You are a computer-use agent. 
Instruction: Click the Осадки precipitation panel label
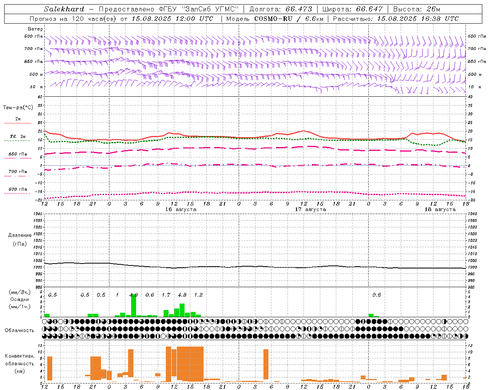click(x=19, y=299)
